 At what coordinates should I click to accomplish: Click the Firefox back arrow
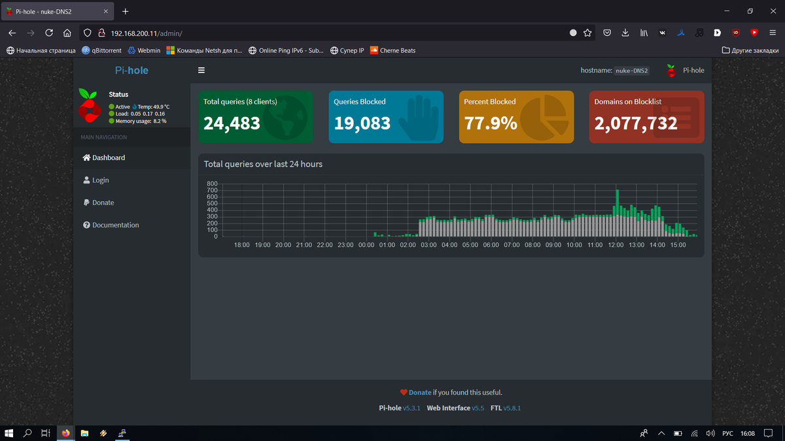coord(12,33)
